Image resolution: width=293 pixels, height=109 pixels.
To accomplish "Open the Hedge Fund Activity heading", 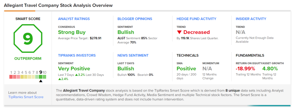I will [196, 19].
